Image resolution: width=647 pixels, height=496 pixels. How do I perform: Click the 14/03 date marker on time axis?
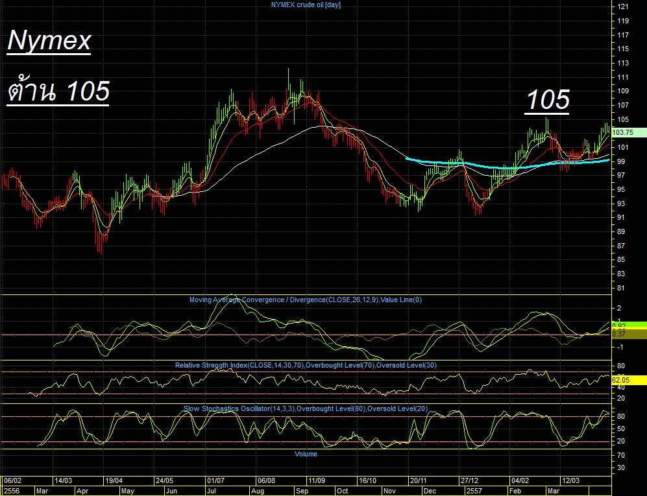pos(63,480)
